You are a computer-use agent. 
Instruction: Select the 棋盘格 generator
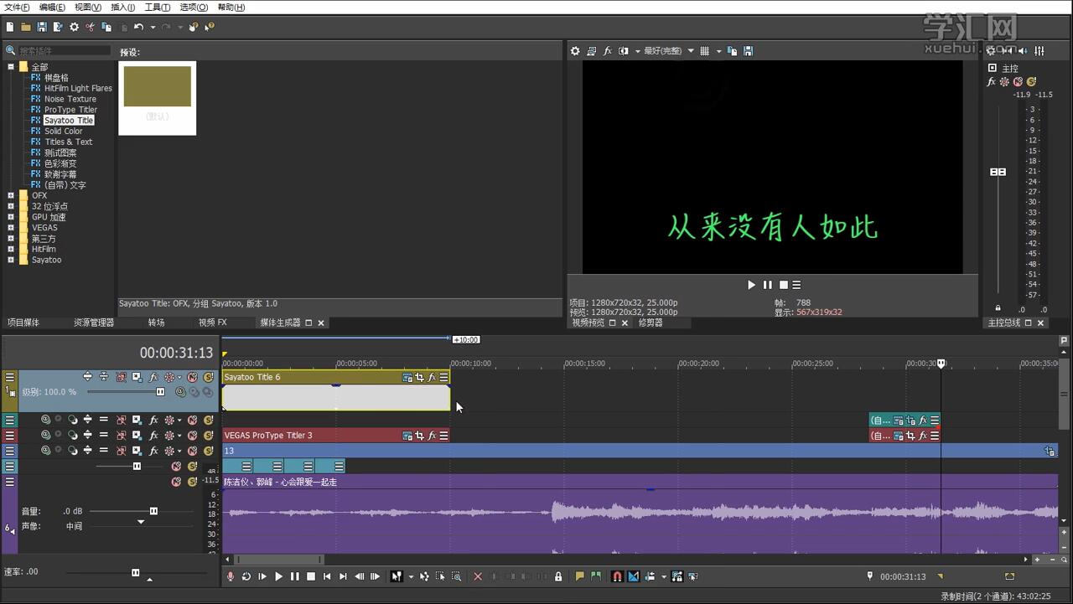56,77
